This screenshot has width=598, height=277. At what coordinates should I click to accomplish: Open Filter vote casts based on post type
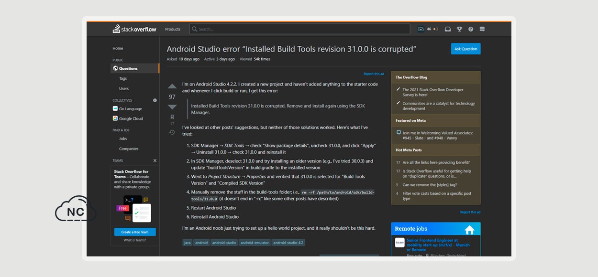click(437, 196)
